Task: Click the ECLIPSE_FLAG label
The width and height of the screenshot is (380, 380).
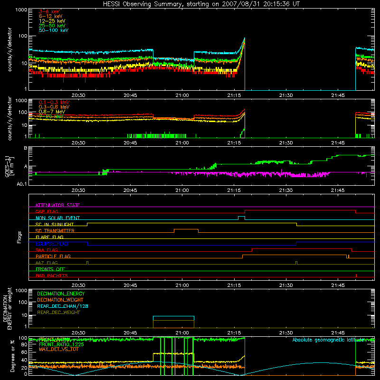Action: click(52, 244)
